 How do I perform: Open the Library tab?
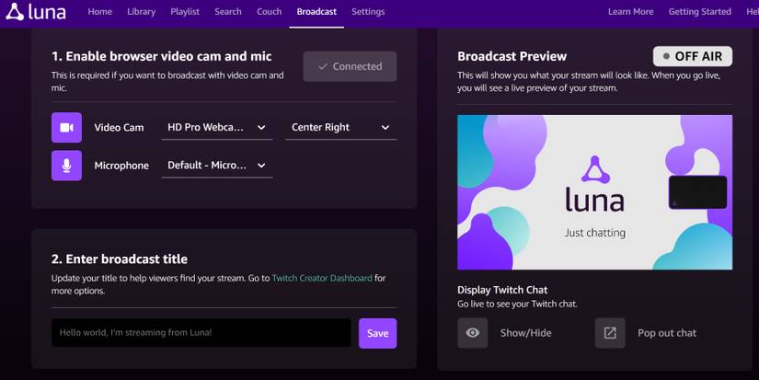click(142, 12)
